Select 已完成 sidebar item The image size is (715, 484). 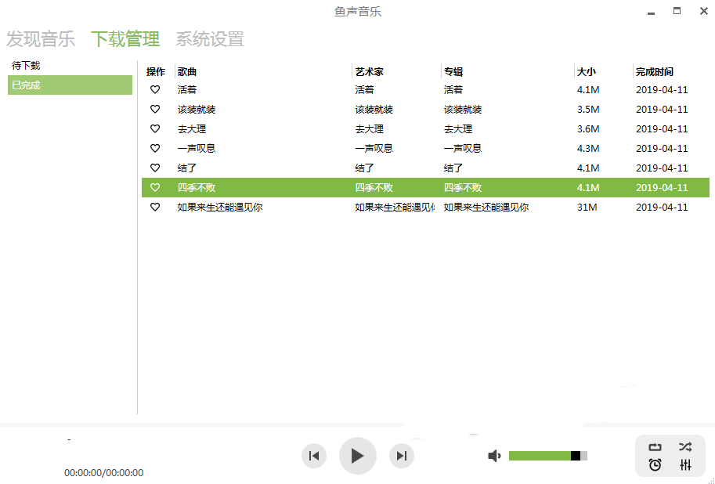(x=70, y=85)
